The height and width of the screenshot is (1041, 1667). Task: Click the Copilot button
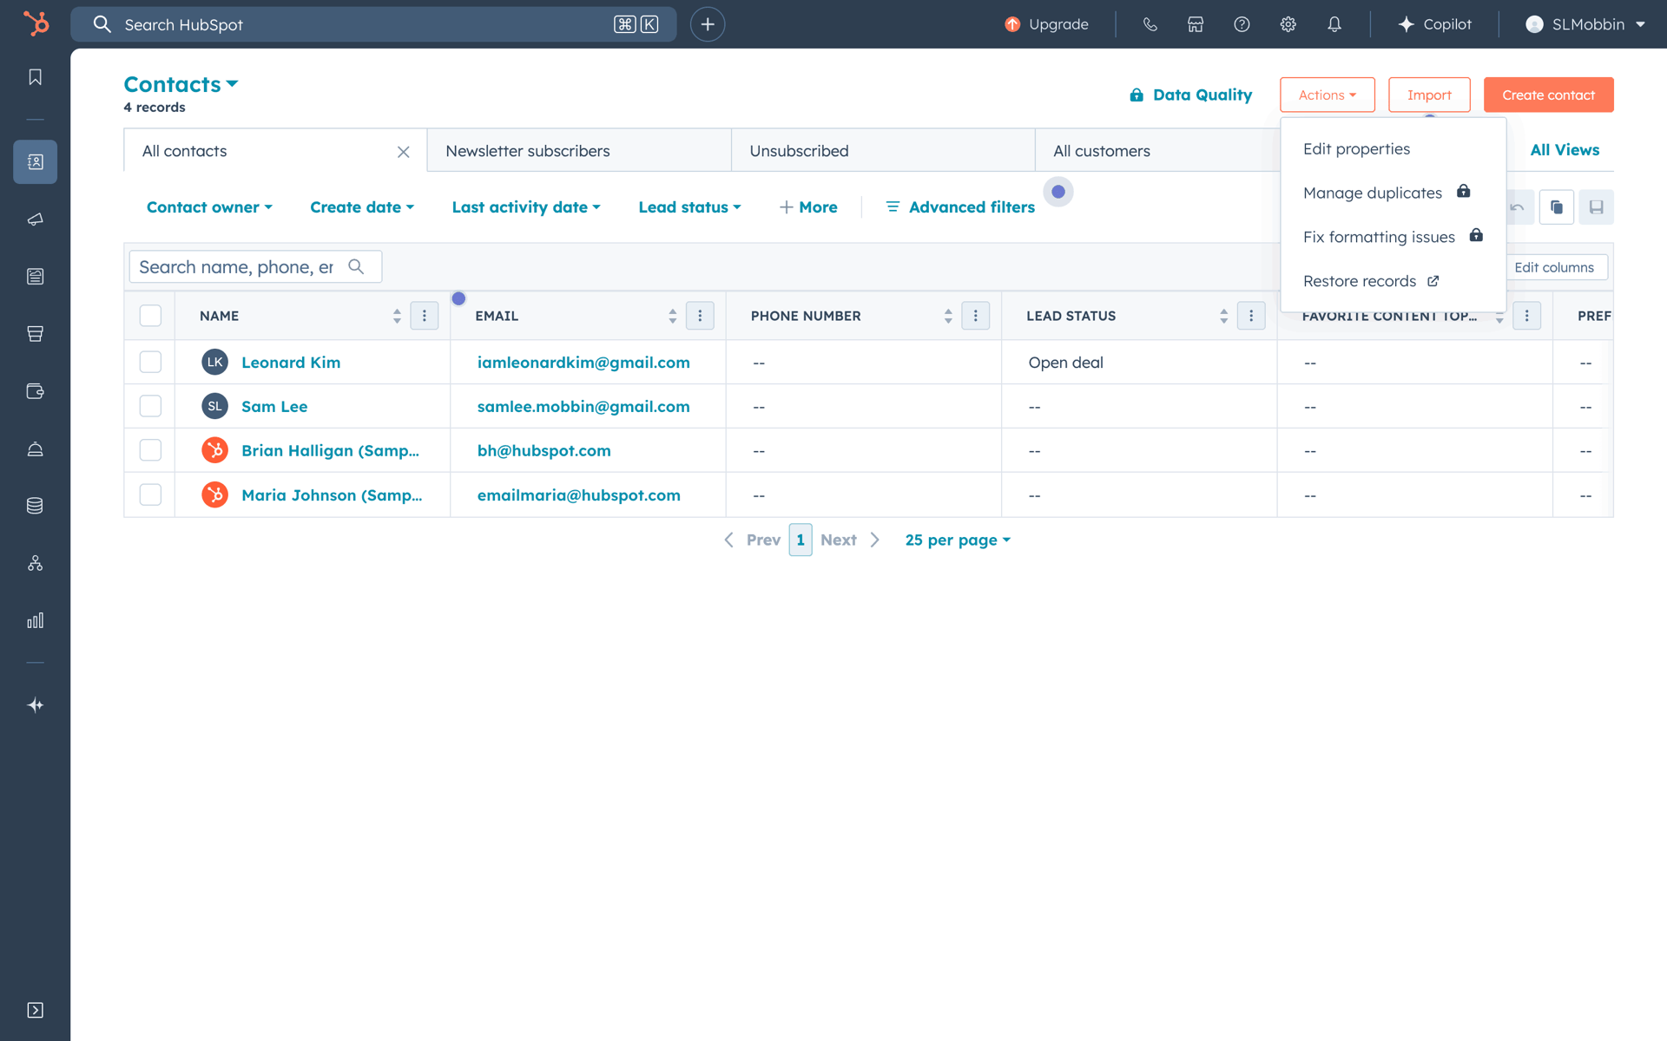click(x=1434, y=24)
